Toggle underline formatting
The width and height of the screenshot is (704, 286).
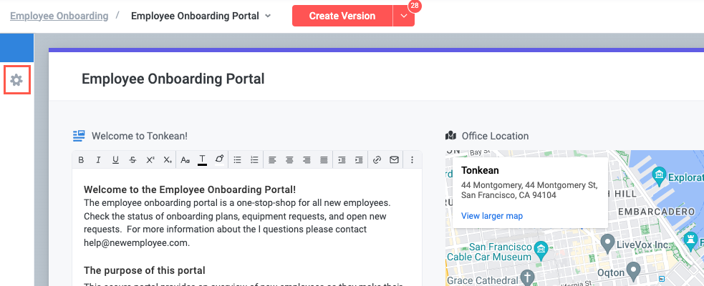pyautogui.click(x=115, y=159)
